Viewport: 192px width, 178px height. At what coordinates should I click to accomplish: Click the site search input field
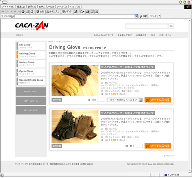point(147,26)
